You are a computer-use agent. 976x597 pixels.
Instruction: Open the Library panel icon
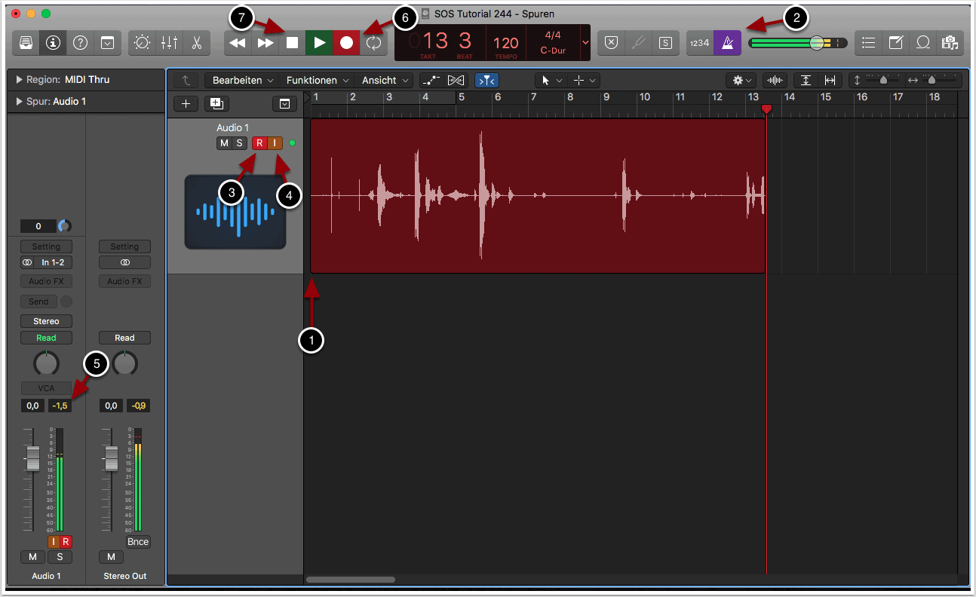[26, 43]
